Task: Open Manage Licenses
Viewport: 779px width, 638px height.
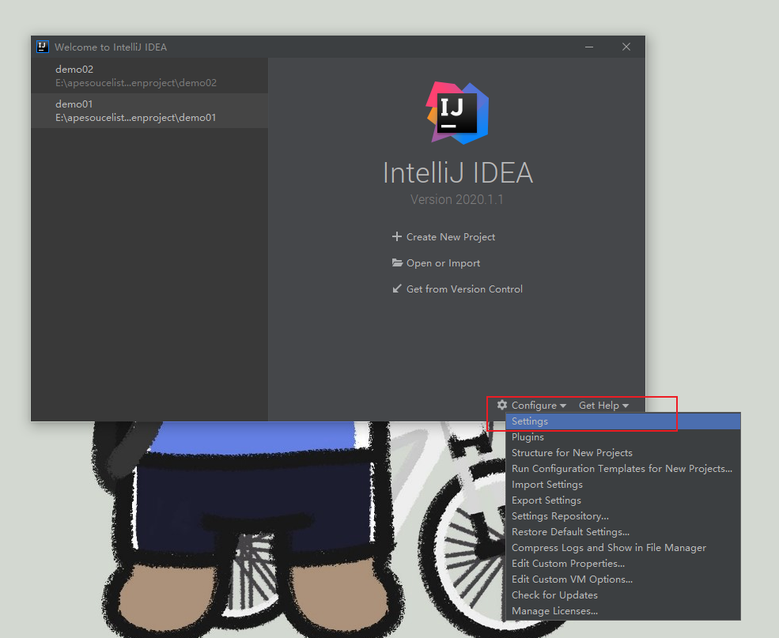Action: coord(623,611)
